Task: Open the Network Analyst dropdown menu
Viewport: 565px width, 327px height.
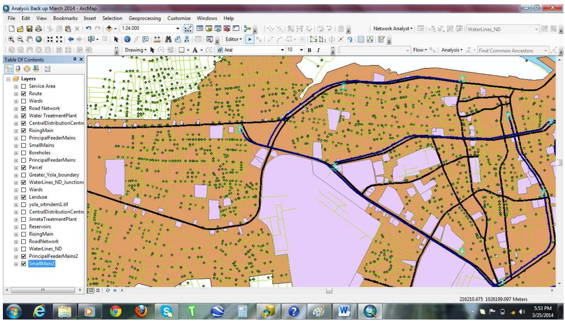Action: 393,28
